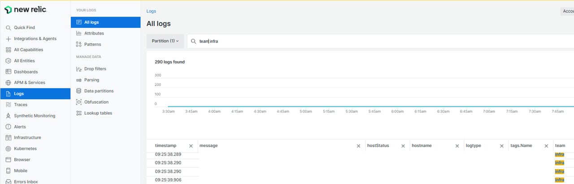Click the log count chart line
The height and width of the screenshot is (184, 574).
pyautogui.click(x=359, y=106)
